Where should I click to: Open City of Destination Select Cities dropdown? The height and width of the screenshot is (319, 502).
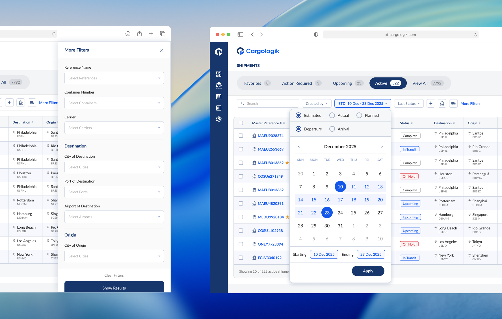(x=114, y=167)
